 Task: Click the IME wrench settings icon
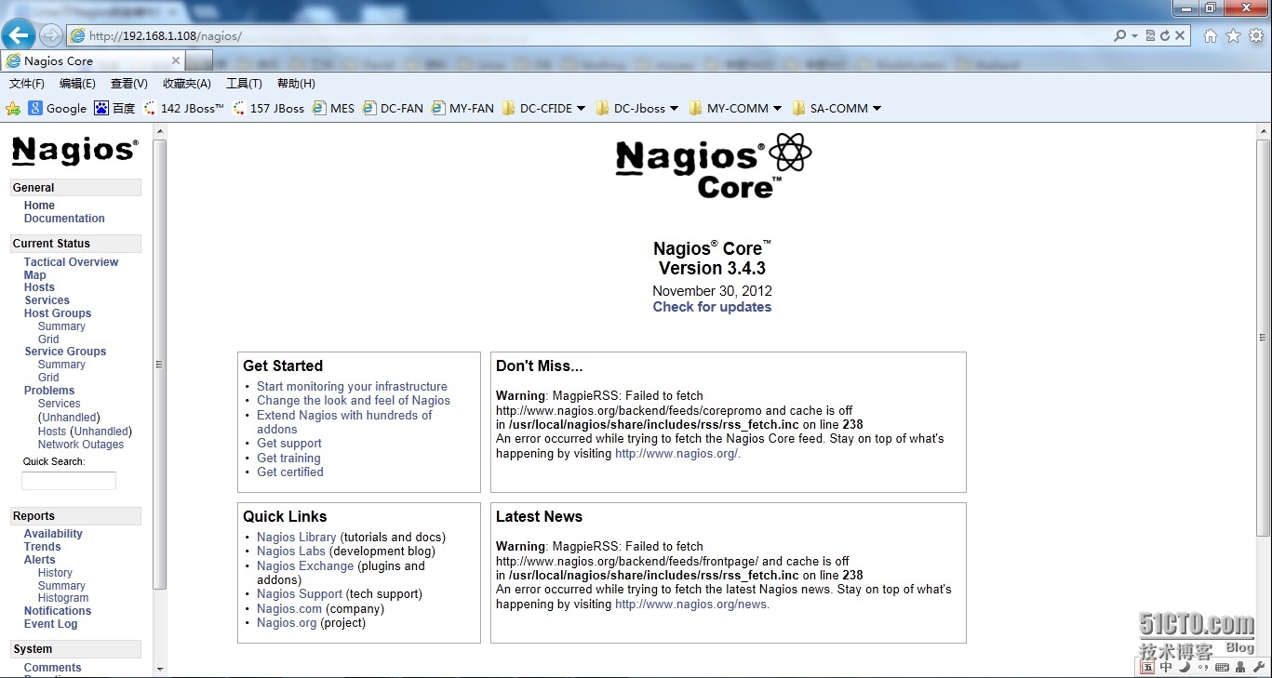(1259, 667)
